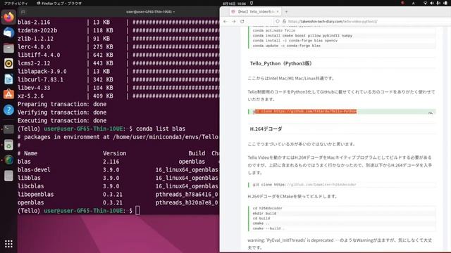
Task: Click the 'Tello_Python（Python3版）' heading
Action: [x=280, y=63]
